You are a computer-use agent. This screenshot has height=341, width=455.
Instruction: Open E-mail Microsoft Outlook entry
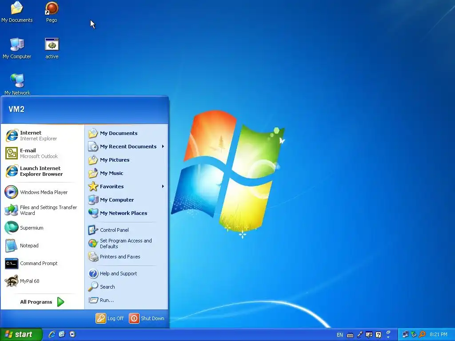[42, 153]
